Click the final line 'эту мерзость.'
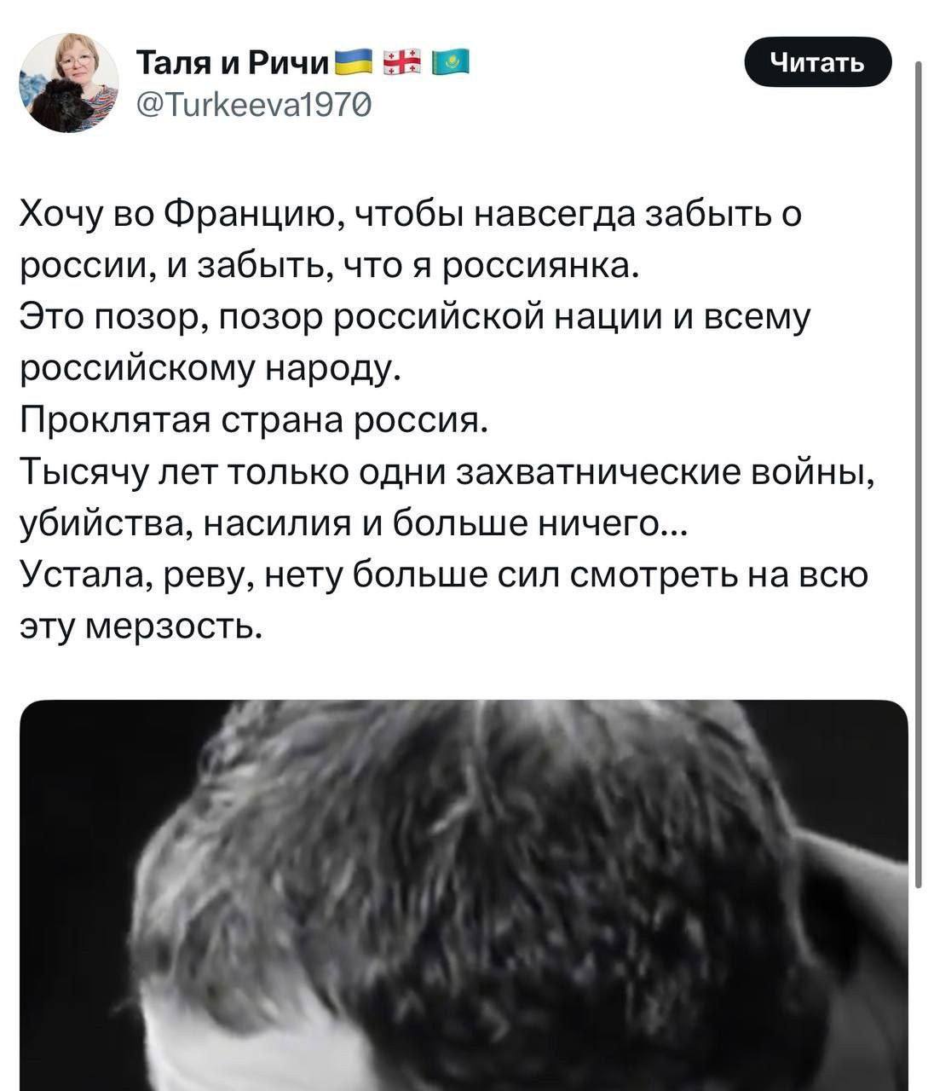This screenshot has width=928, height=1091. [138, 626]
